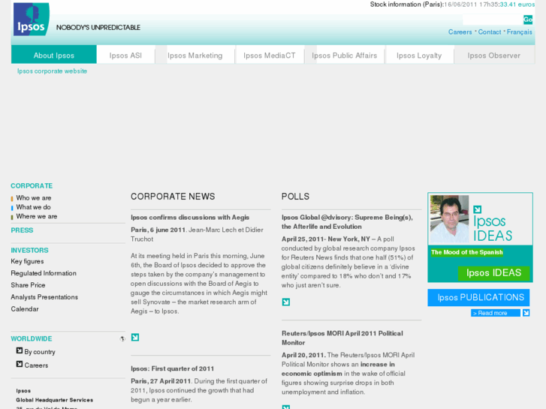Open the investors Calendar link
The height and width of the screenshot is (409, 546).
click(x=25, y=308)
